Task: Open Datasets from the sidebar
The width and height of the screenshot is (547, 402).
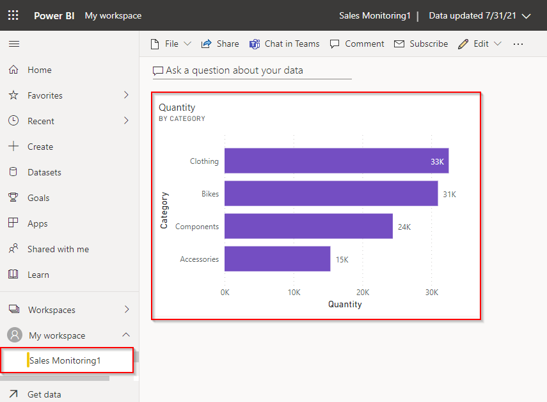Action: point(44,172)
